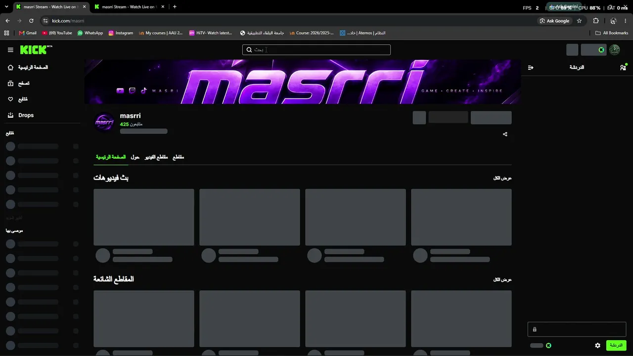The image size is (633, 356).
Task: Close the active masrri Stream tab
Action: 84,7
